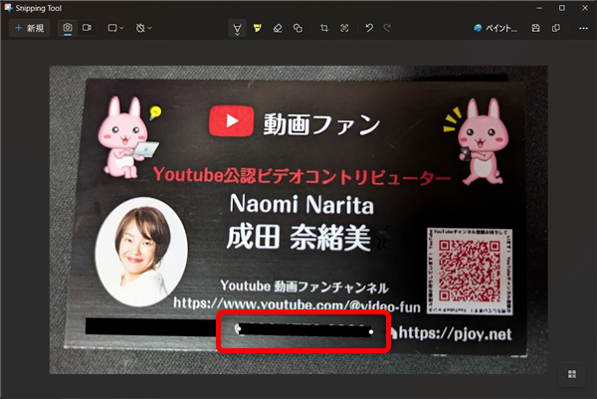The image size is (597, 399).
Task: Maximize the Snipping Tool window
Action: [x=562, y=8]
